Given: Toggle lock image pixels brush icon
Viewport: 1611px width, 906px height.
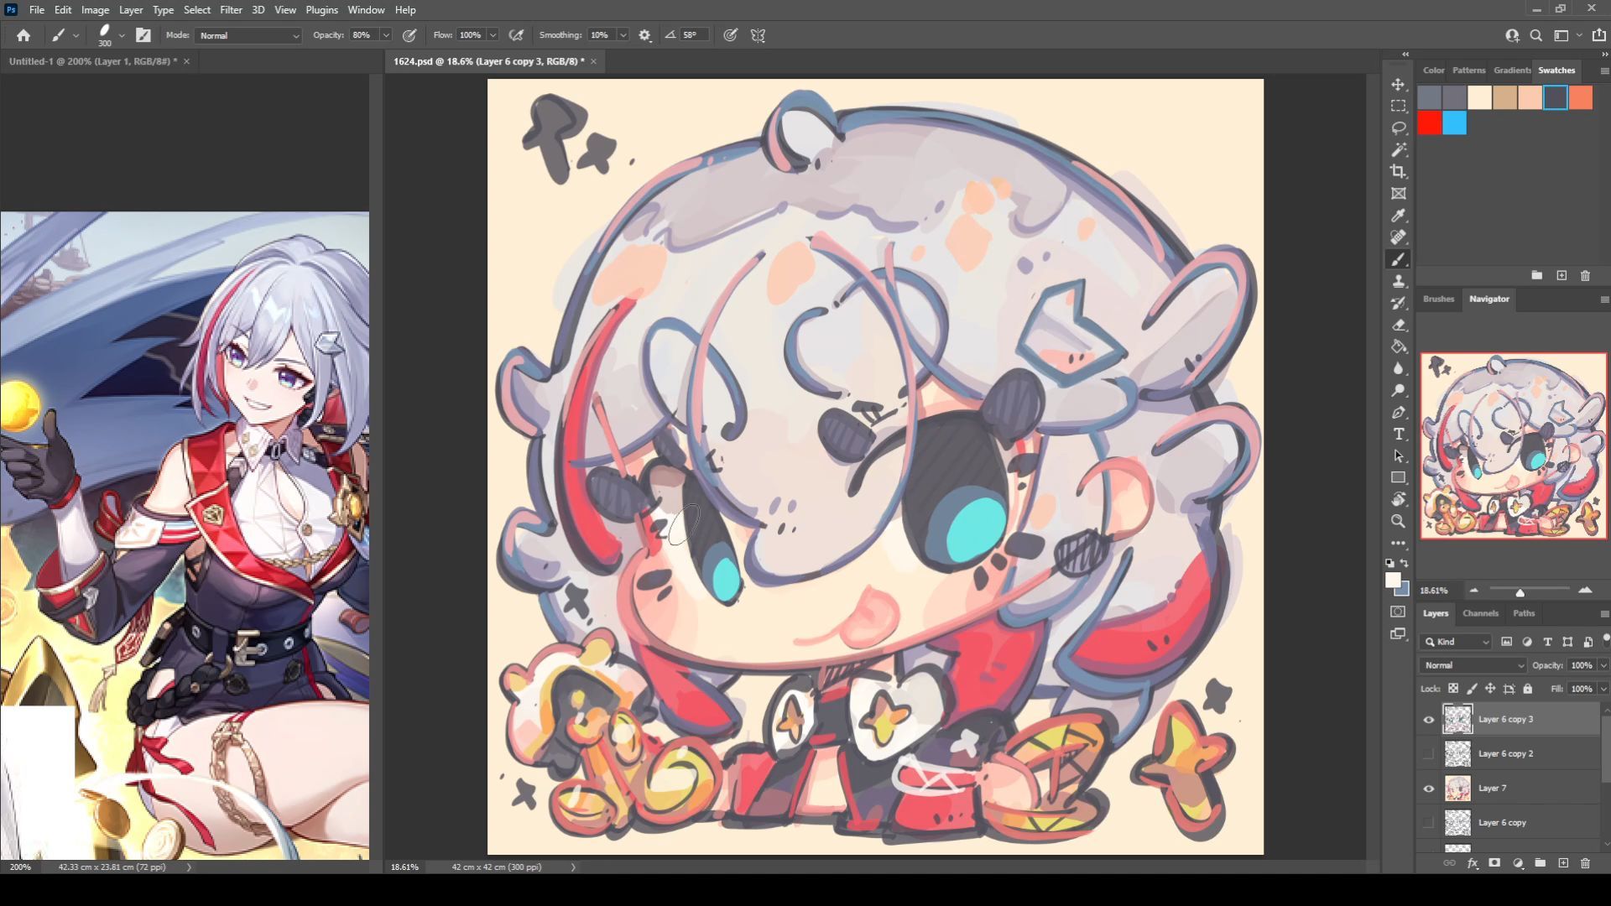Looking at the screenshot, I should (x=1472, y=689).
